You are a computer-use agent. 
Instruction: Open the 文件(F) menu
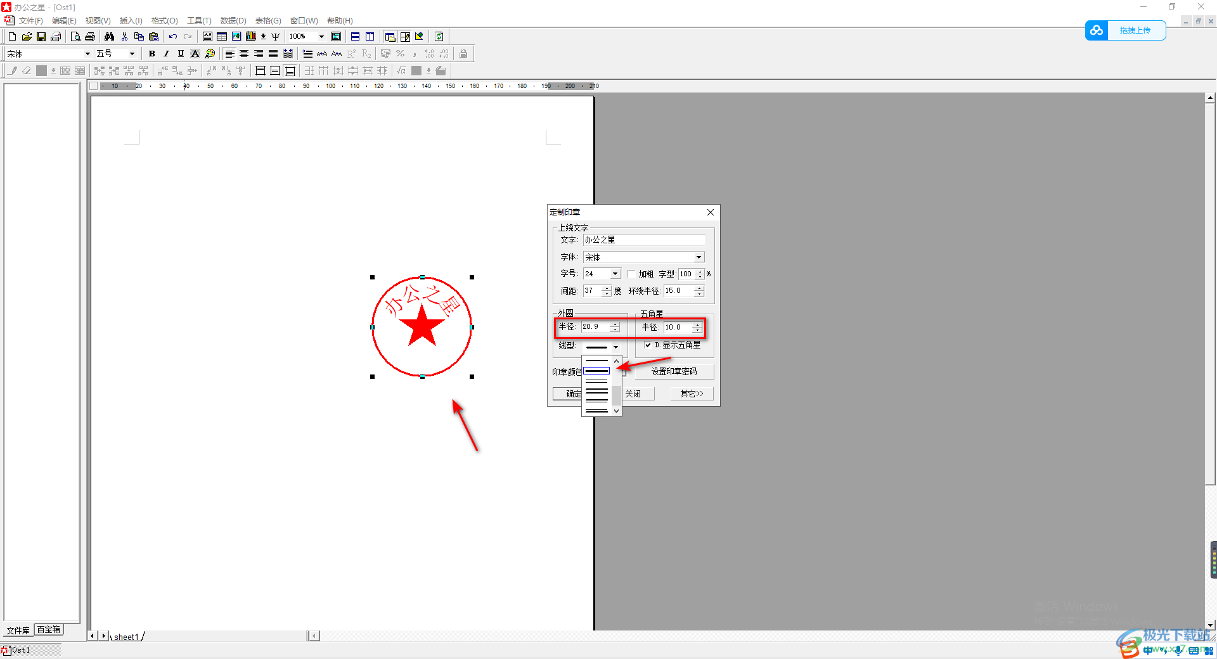[30, 21]
